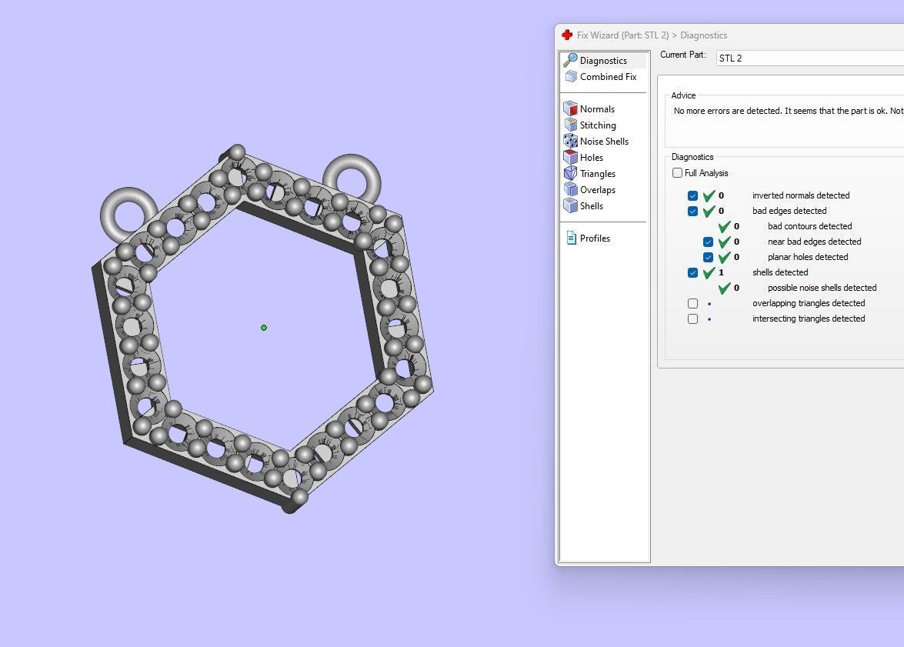The width and height of the screenshot is (904, 647).
Task: Click the red cross Fix Wizard icon
Action: pyautogui.click(x=567, y=35)
